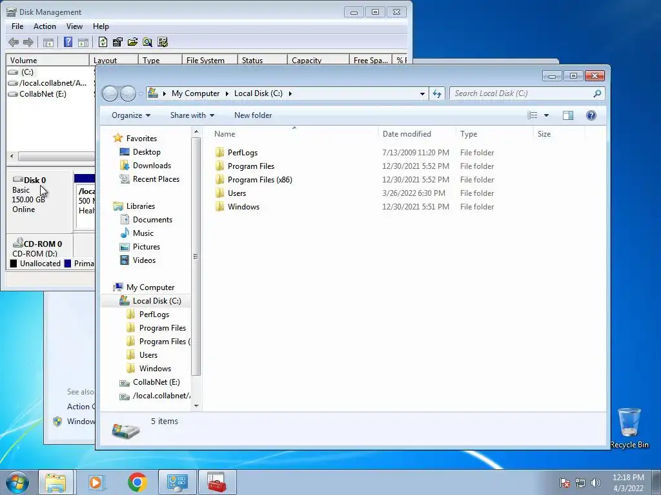This screenshot has width=661, height=495.
Task: Click the Explorer help question mark icon
Action: [x=591, y=115]
